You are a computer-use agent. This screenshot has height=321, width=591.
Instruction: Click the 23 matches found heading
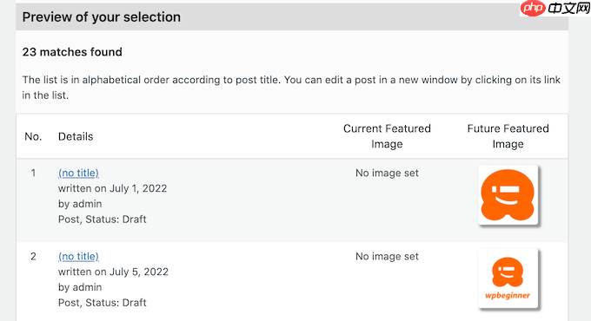point(72,51)
